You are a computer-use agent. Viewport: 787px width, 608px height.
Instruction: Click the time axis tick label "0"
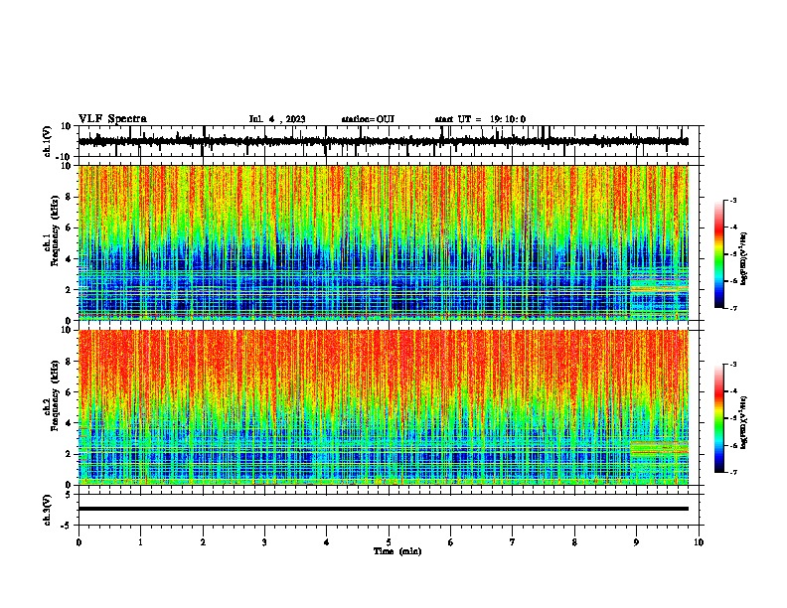(x=79, y=541)
